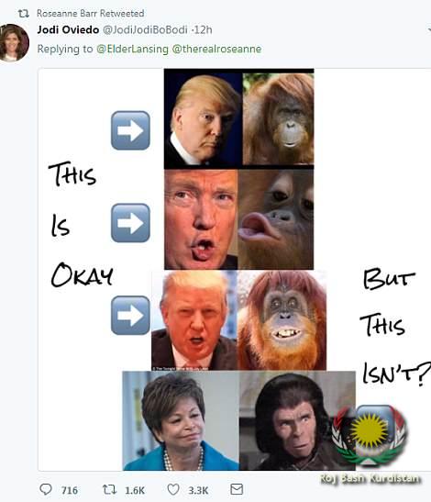
Task: Click the blue arrow beside "Is"
Action: click(x=130, y=222)
